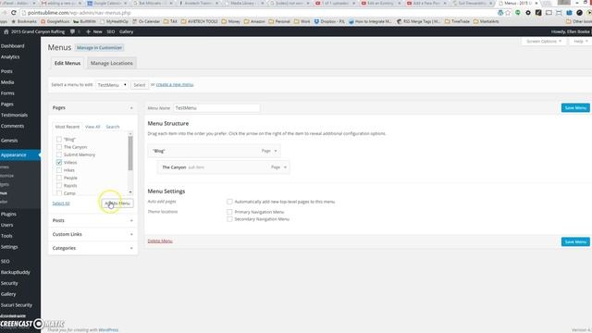Open the TAX bookmarks folder

coord(170,21)
